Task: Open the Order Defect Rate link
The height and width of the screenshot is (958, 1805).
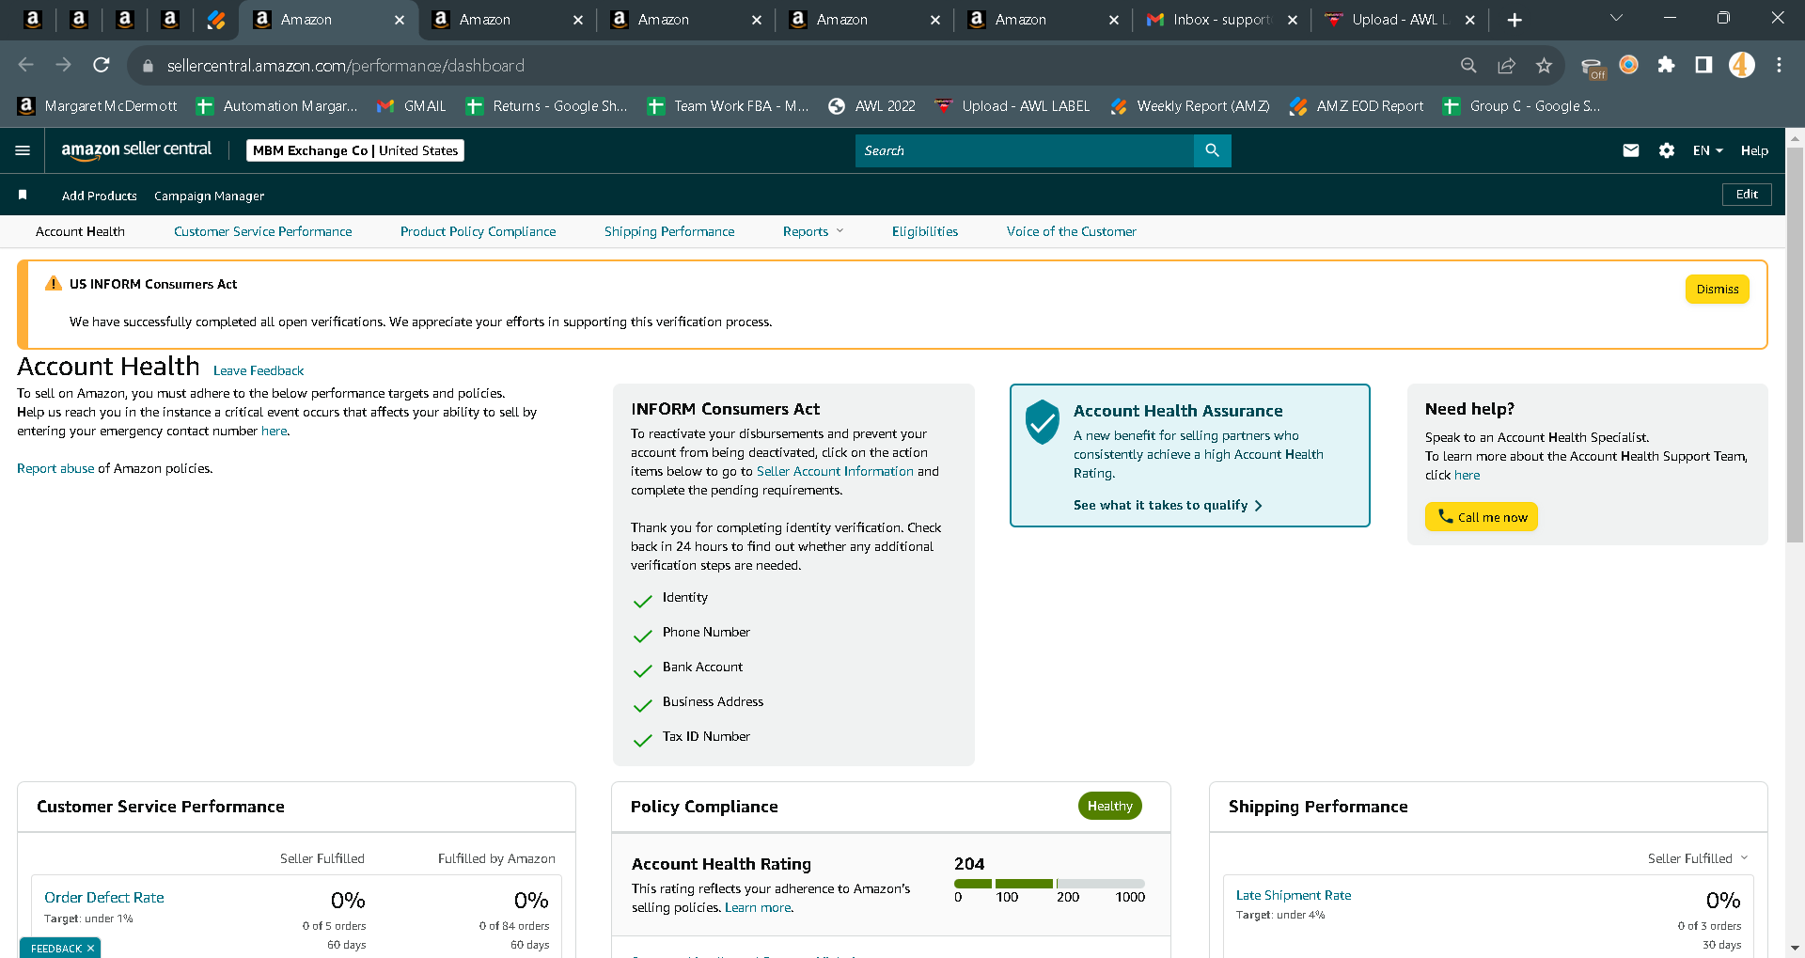Action: pos(104,897)
